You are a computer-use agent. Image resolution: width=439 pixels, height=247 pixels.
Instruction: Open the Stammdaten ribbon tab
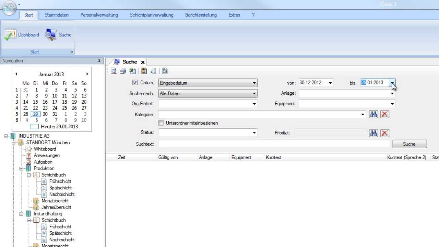[57, 15]
